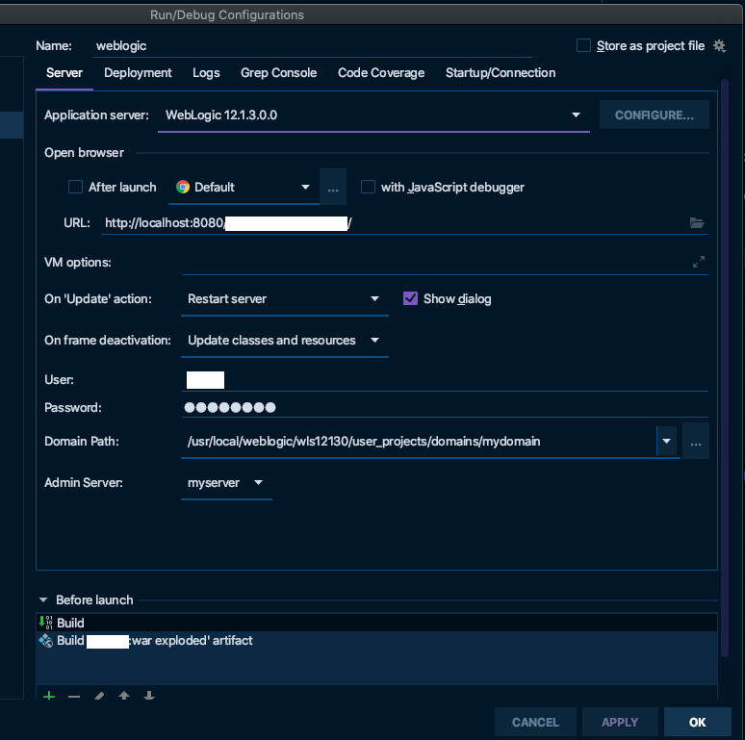Viewport: 745px width, 740px height.
Task: Collapse the Before launch section
Action: click(43, 600)
